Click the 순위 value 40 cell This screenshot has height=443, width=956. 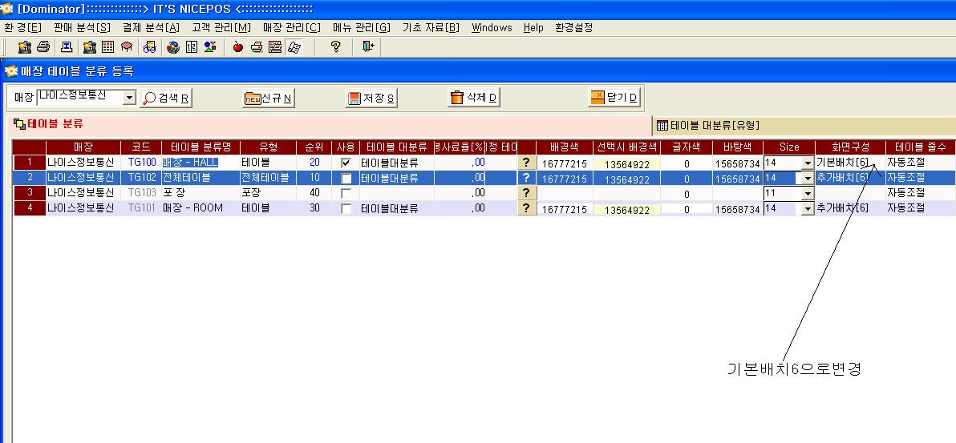(314, 193)
